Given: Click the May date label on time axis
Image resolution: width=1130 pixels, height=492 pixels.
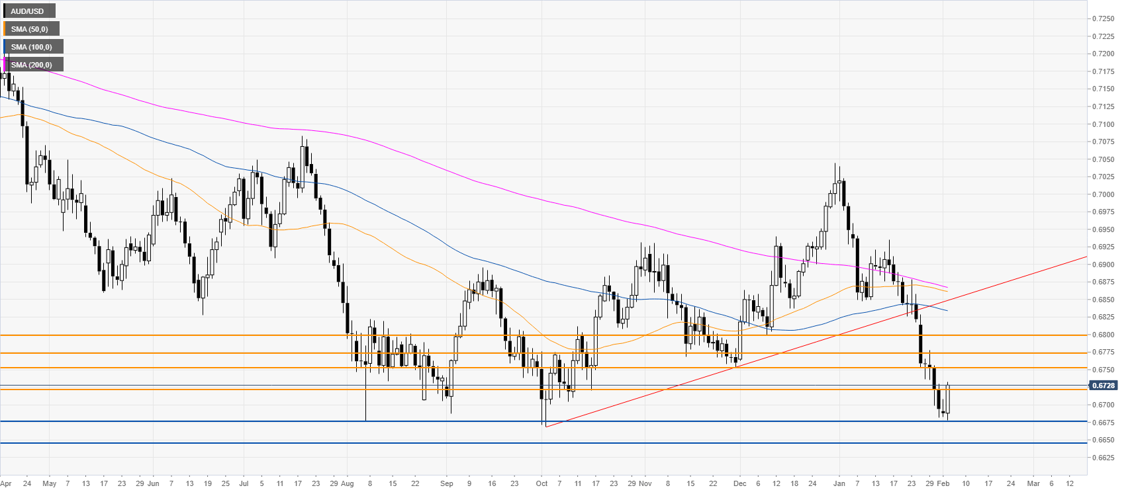Looking at the screenshot, I should (x=49, y=483).
